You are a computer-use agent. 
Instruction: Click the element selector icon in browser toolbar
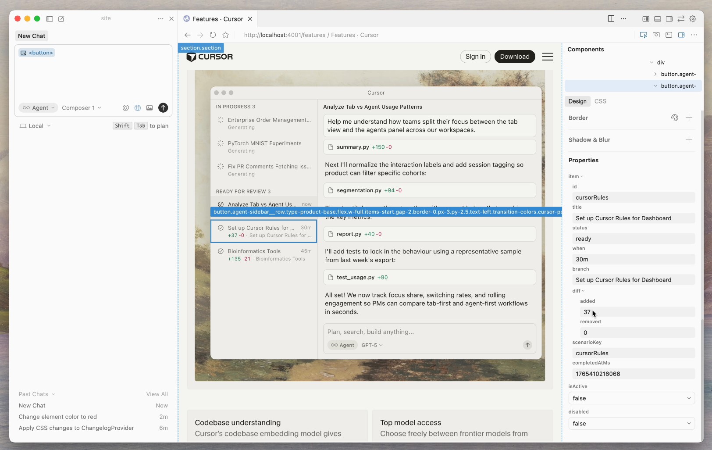643,35
